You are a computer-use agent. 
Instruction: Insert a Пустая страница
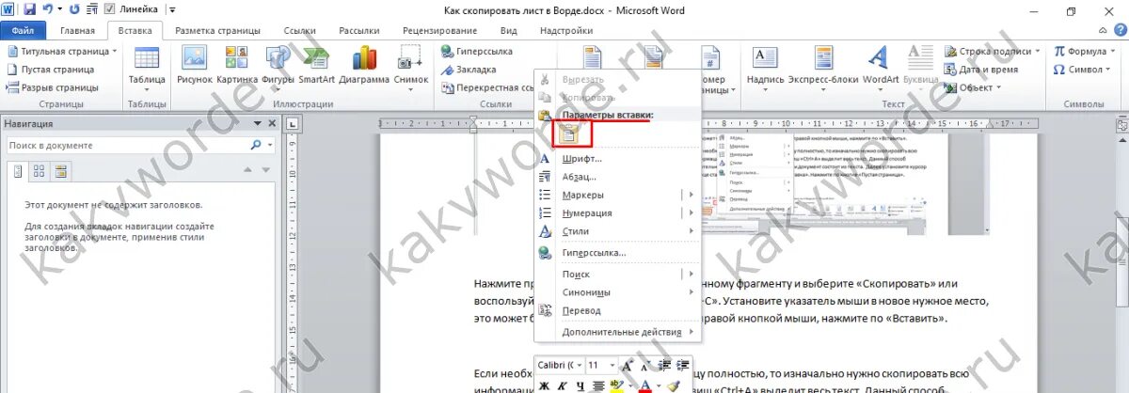(x=53, y=69)
